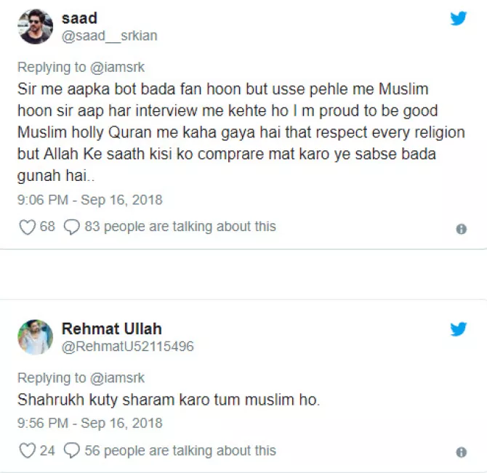The height and width of the screenshot is (473, 487).
Task: Open the @saad__srkian handle
Action: coord(109,36)
